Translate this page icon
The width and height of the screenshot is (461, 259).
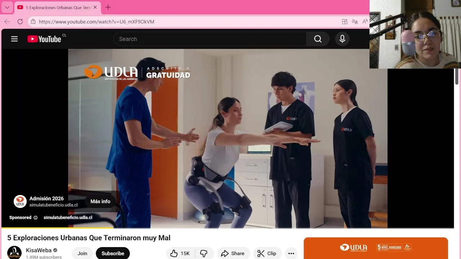point(355,22)
